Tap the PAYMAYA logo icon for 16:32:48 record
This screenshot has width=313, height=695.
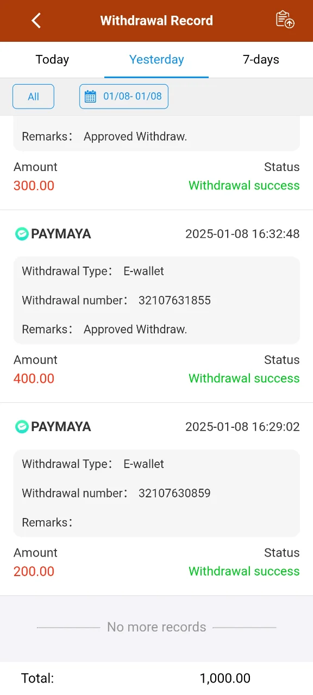21,234
